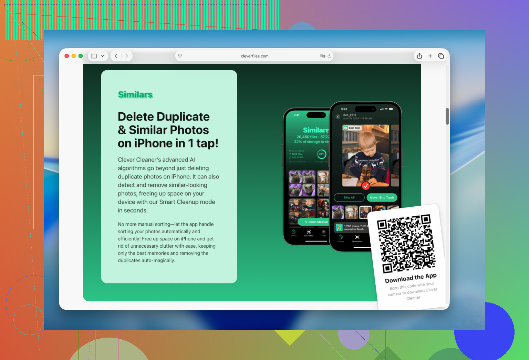Click the QR code image

coord(406,244)
